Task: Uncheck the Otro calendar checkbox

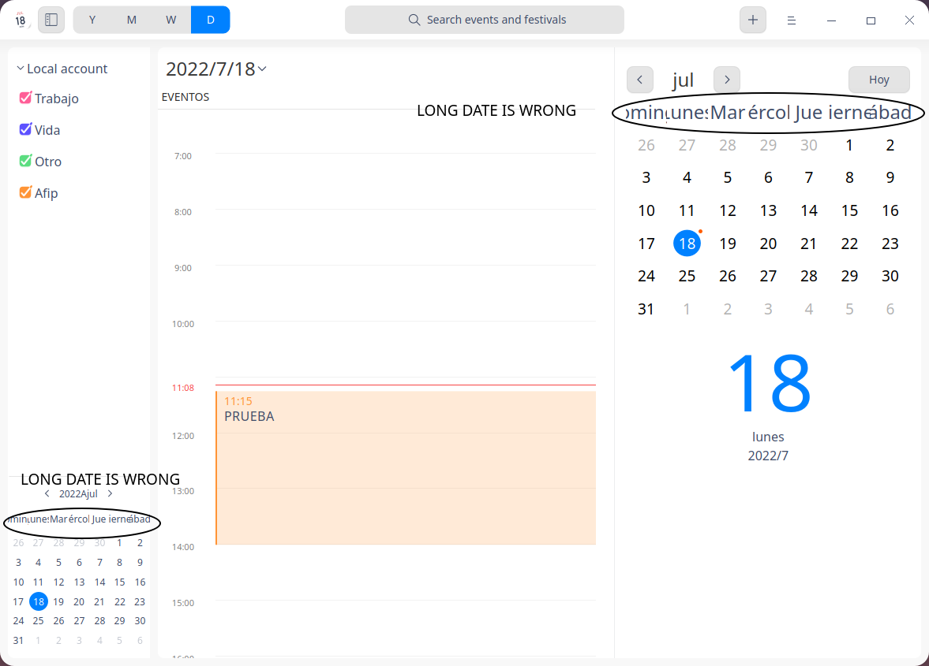Action: pos(25,161)
